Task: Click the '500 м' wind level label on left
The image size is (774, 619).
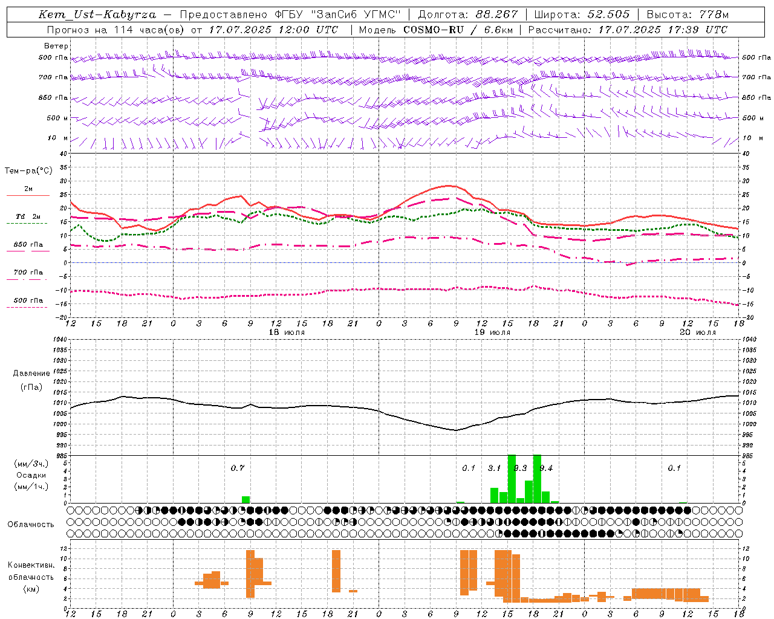Action: tap(57, 118)
